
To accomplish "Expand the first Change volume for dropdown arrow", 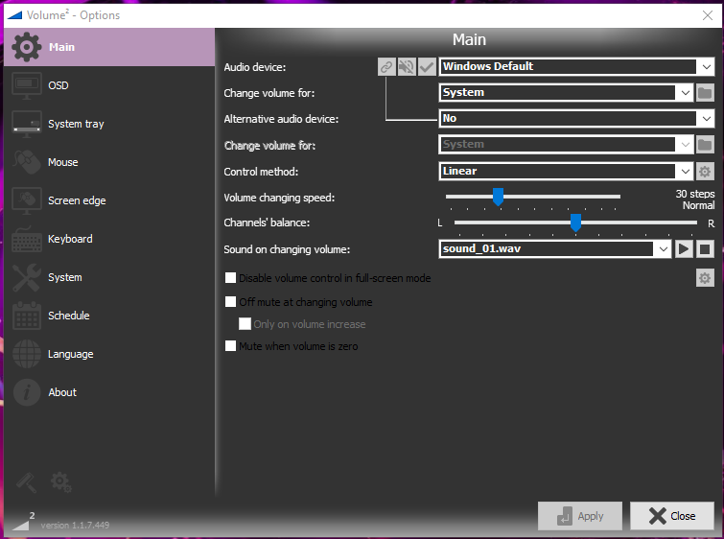I will pos(685,93).
